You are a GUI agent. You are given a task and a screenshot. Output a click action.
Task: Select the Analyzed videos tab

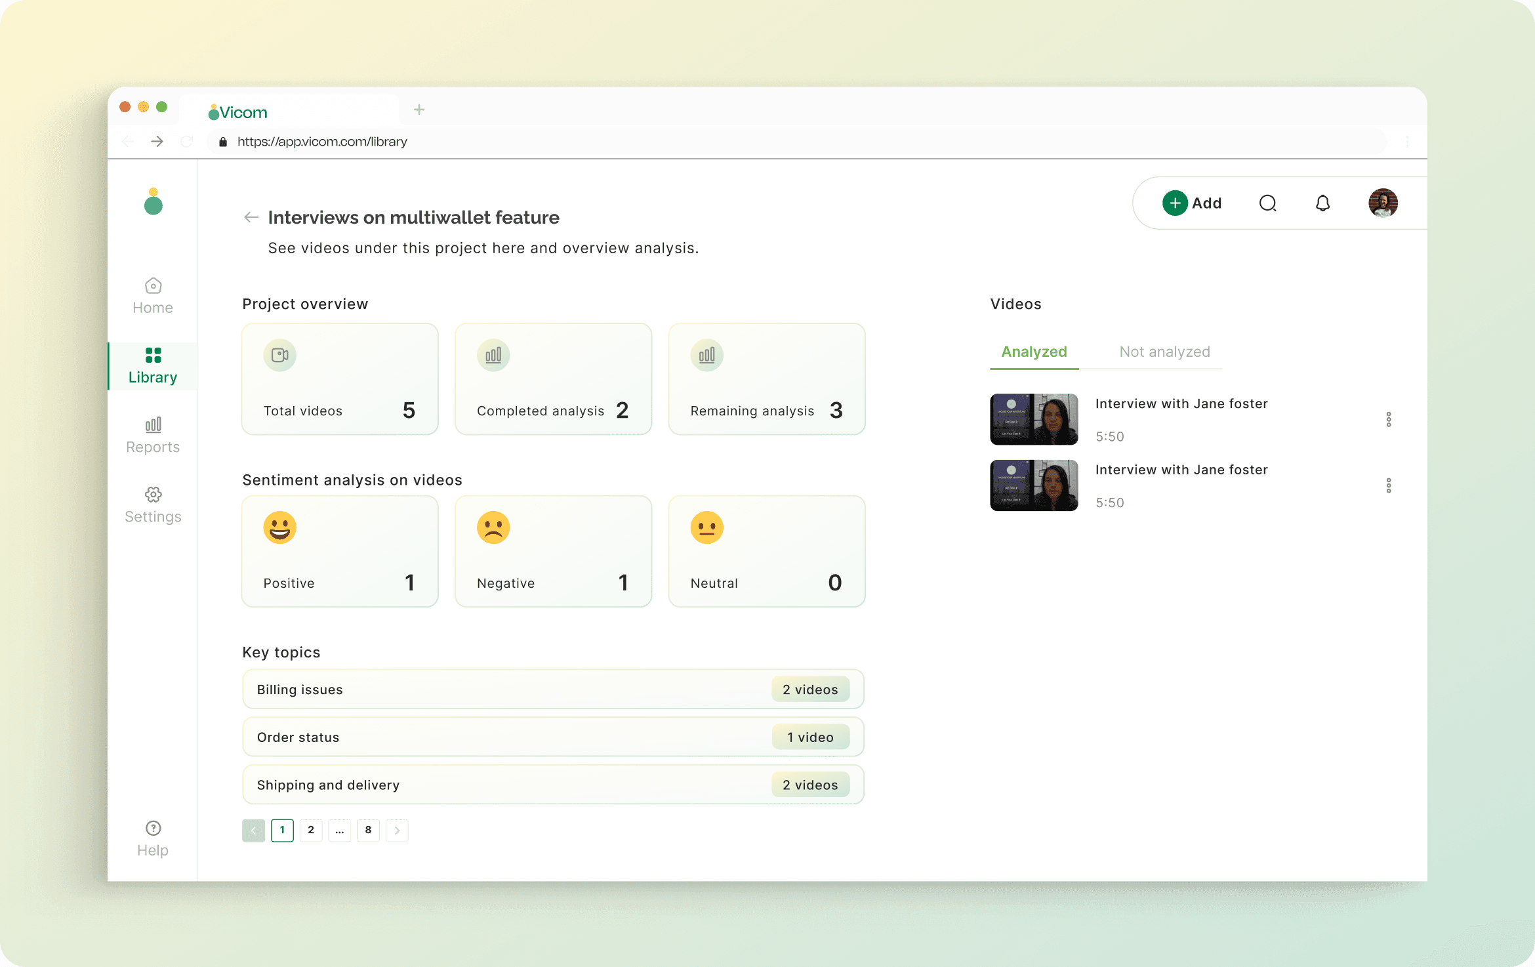1034,352
